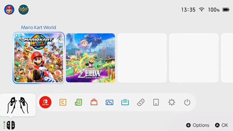
Task: Select the first empty game slot
Action: (142, 58)
